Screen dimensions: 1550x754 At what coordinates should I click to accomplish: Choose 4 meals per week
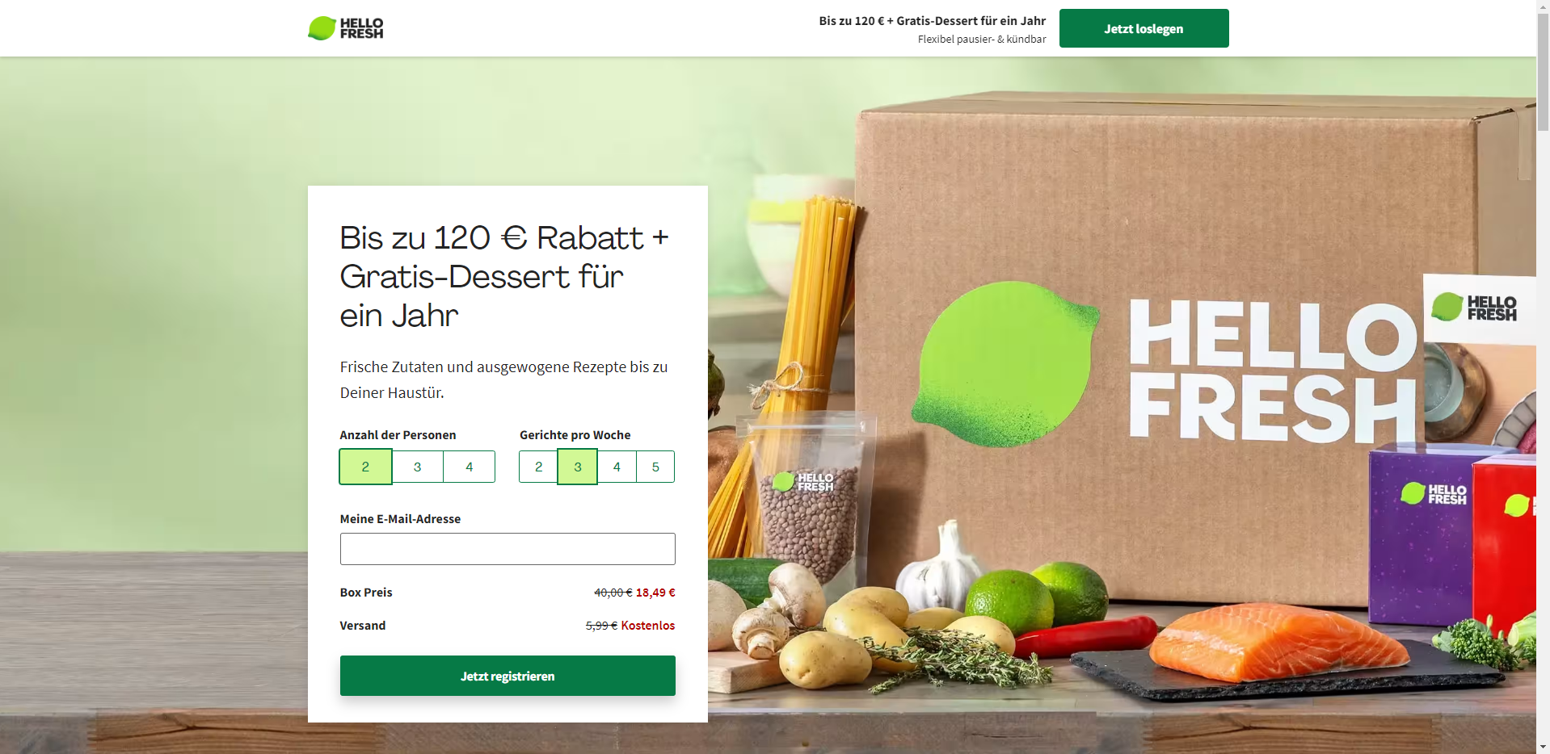tap(617, 467)
